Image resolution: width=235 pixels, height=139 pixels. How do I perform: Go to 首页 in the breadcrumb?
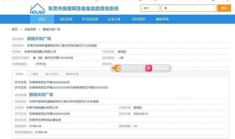coord(15,29)
